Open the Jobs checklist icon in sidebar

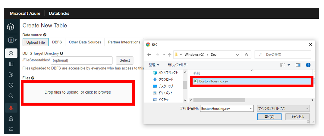(x=11, y=129)
